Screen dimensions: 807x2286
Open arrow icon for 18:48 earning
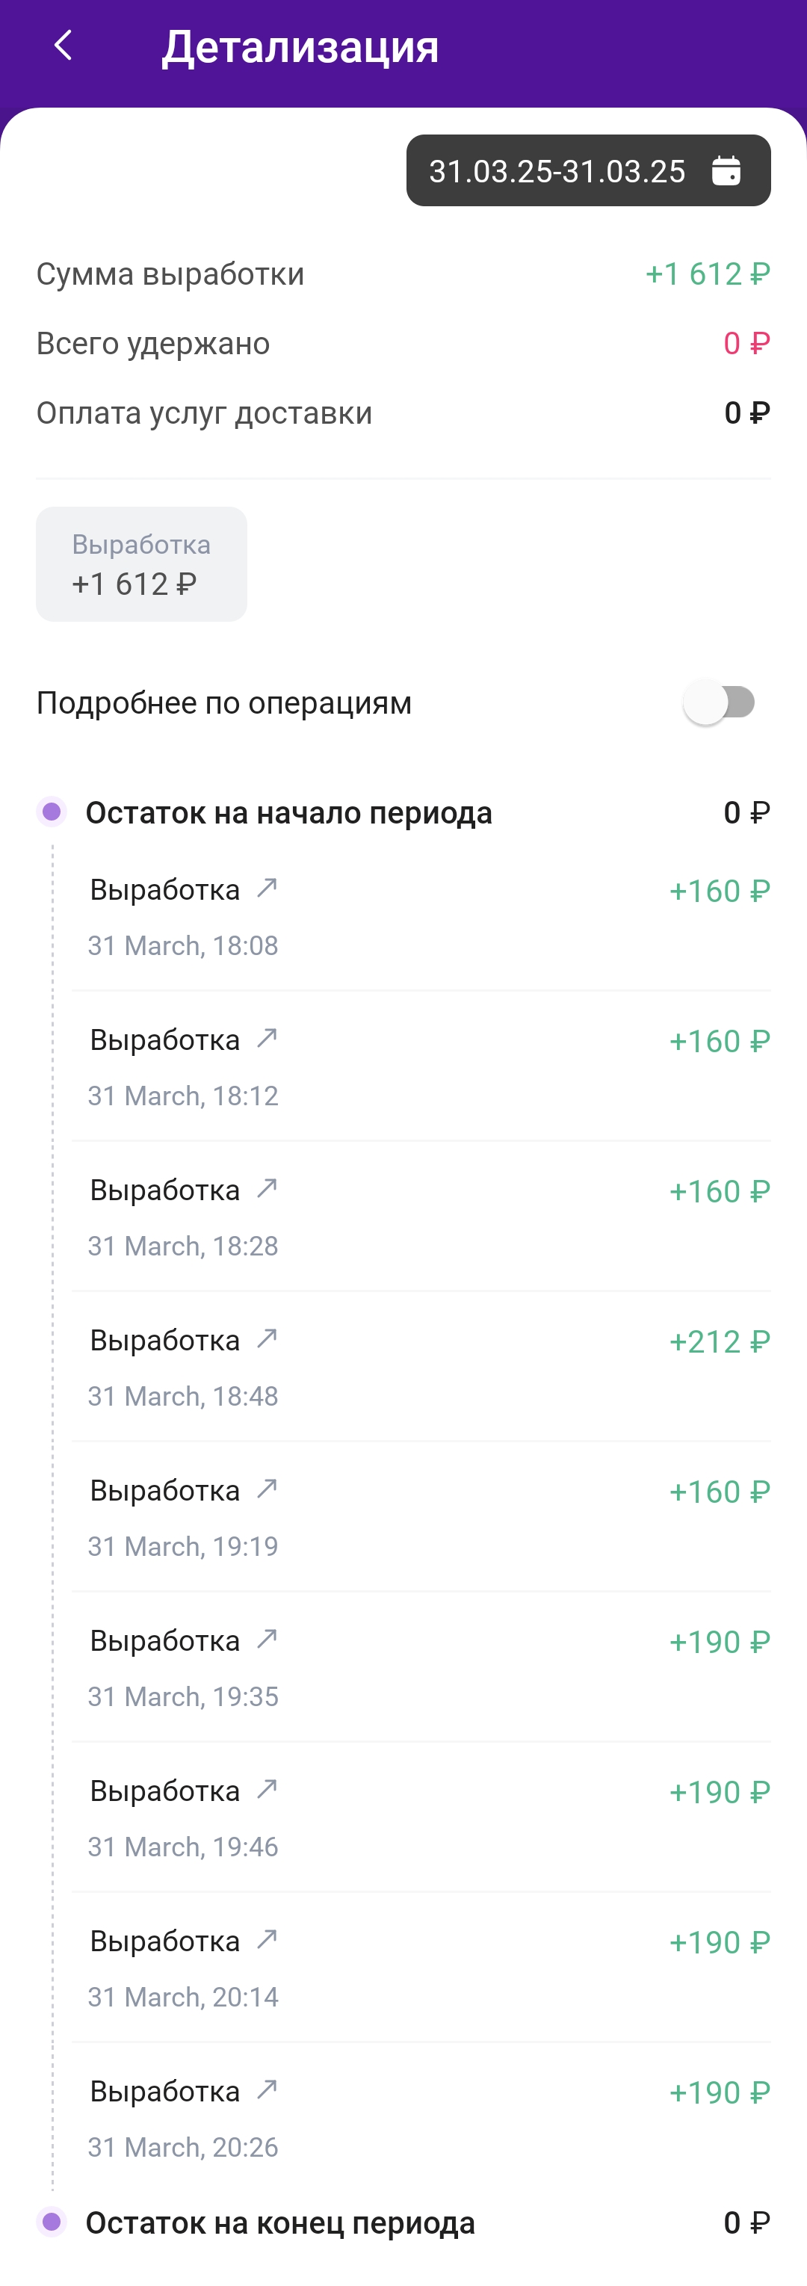(x=268, y=1338)
